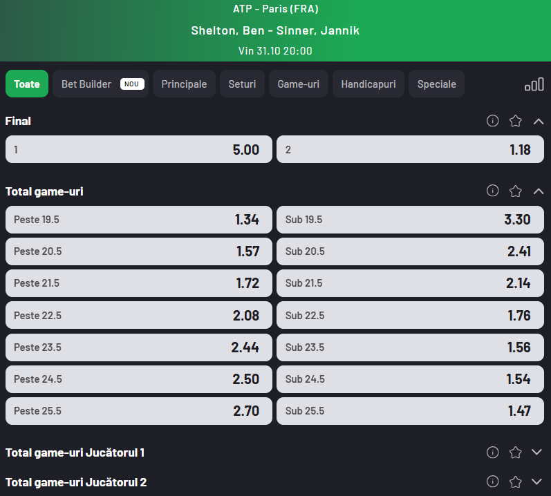Select Sub 20.5 odds of 2.41
The image size is (551, 496).
click(410, 251)
